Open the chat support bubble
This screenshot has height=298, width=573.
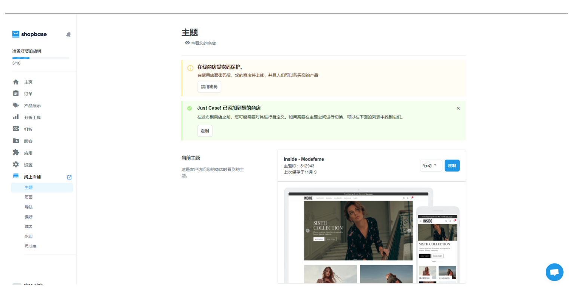(x=554, y=272)
